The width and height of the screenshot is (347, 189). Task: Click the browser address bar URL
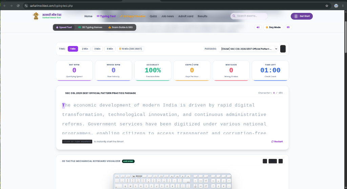(52, 6)
